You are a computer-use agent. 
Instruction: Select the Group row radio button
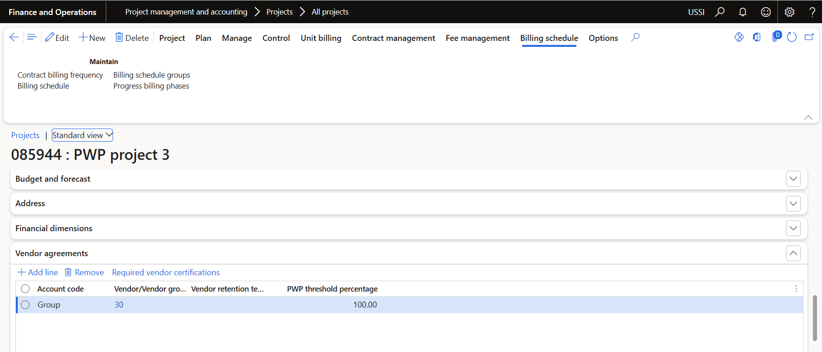click(x=25, y=305)
